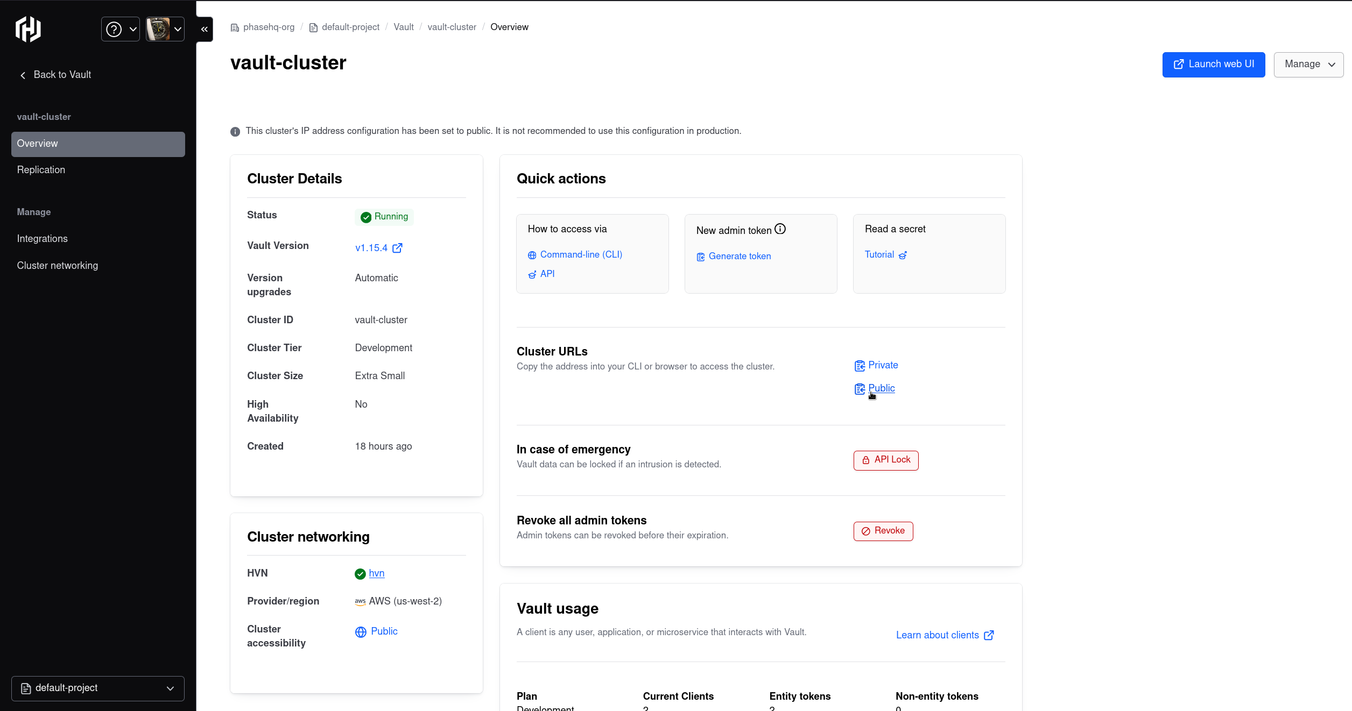This screenshot has height=711, width=1352.
Task: Collapse the sidebar using the double-chevron icon
Action: [204, 30]
